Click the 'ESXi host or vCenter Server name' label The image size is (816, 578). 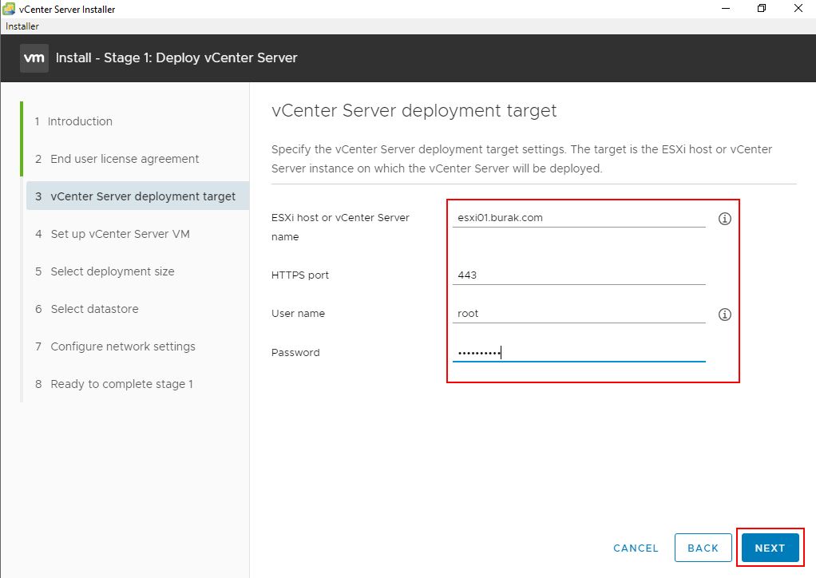pyautogui.click(x=340, y=227)
